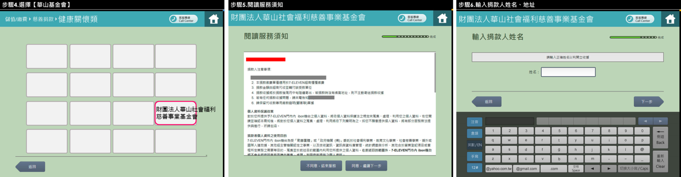Click the home icon in step 6 panel
681x177 pixels.
click(x=670, y=19)
